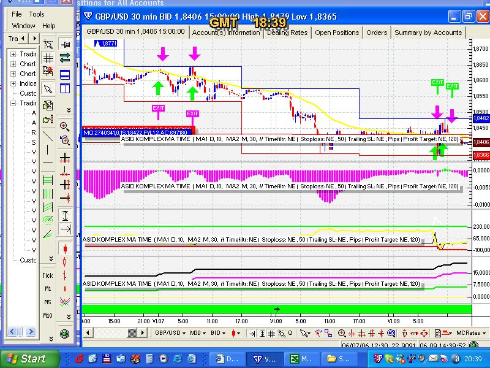The width and height of the screenshot is (490, 368).
Task: Click chart scrollbar right arrow
Action: (x=143, y=332)
